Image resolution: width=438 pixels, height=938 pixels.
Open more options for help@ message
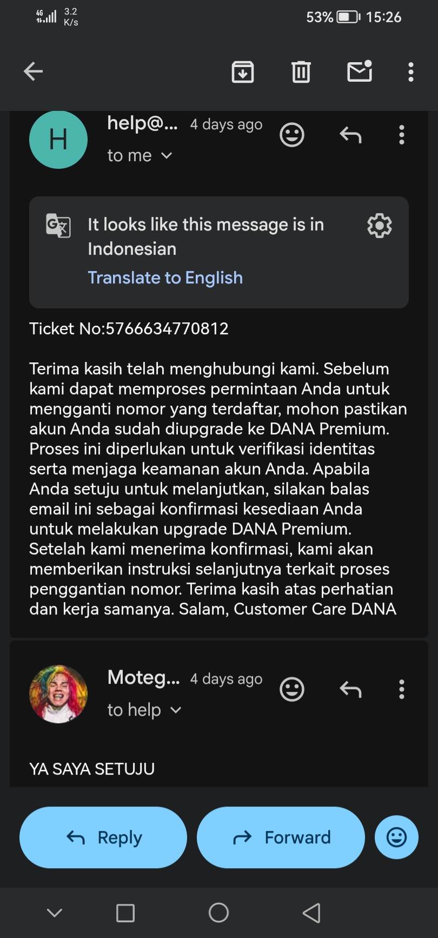(x=402, y=135)
